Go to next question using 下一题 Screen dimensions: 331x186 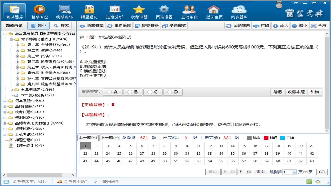(110, 138)
